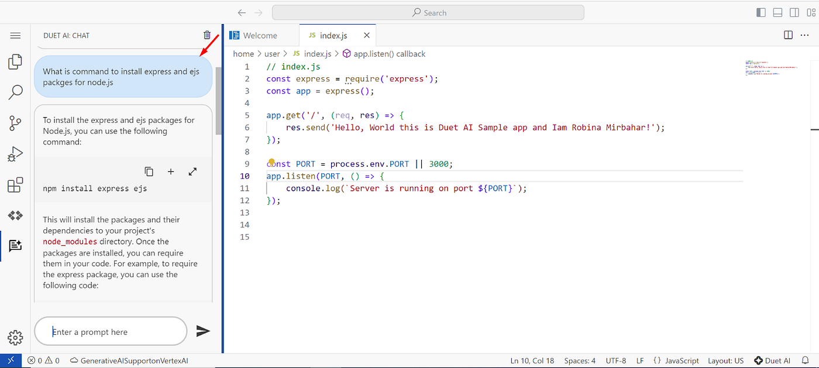Toggle secondary side bar layout icon
The image size is (819, 368).
tap(794, 12)
